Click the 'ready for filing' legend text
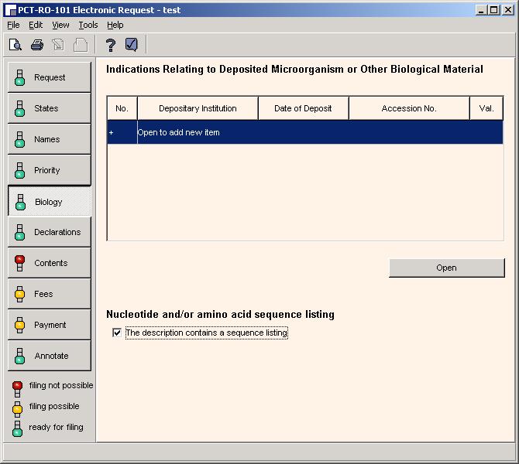The image size is (519, 464). pos(56,427)
